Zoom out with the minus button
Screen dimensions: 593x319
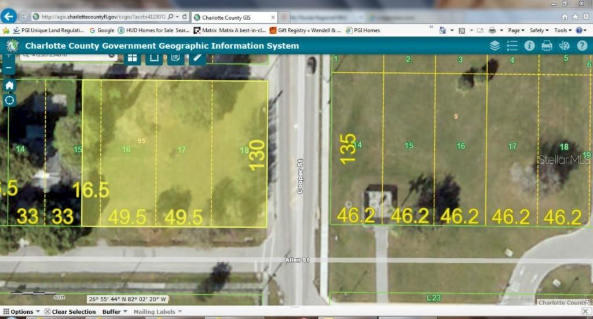point(9,68)
